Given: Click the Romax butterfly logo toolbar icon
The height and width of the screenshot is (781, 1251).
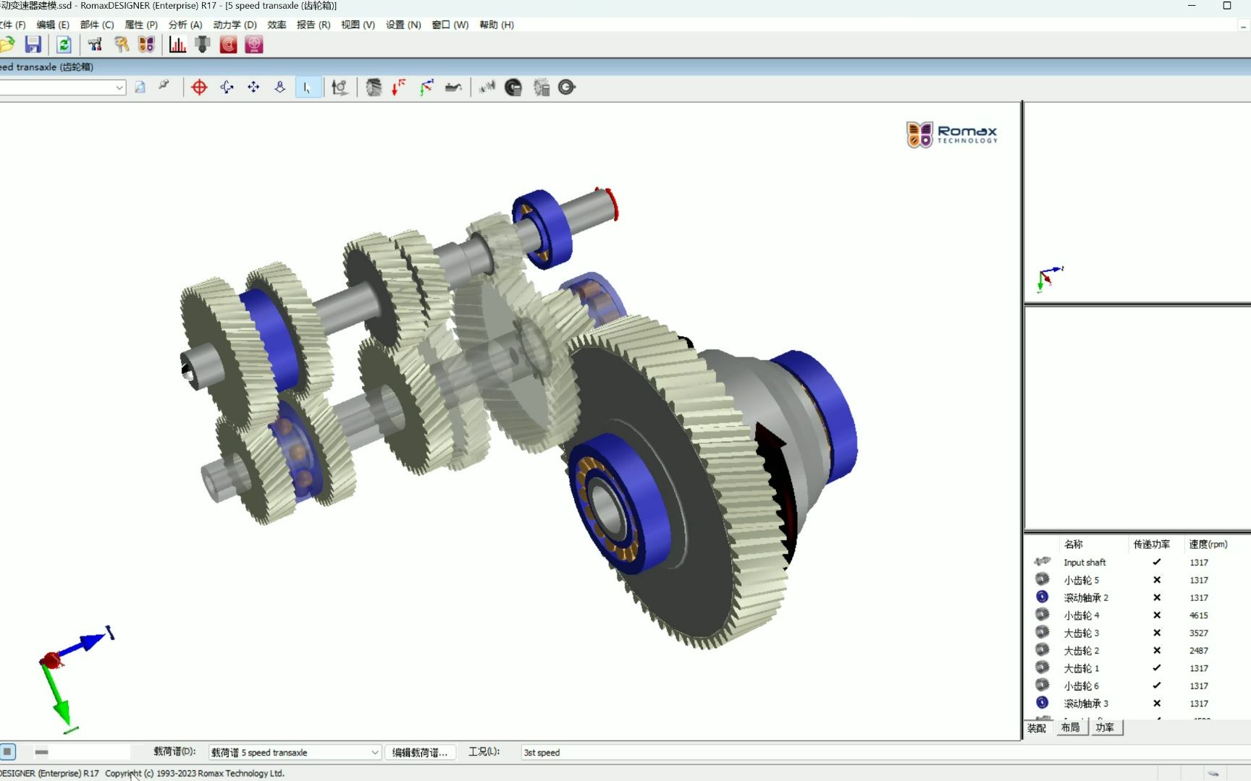Looking at the screenshot, I should pyautogui.click(x=146, y=45).
